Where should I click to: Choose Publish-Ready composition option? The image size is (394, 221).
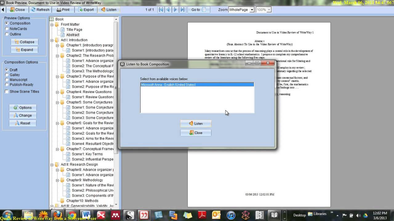(19, 85)
